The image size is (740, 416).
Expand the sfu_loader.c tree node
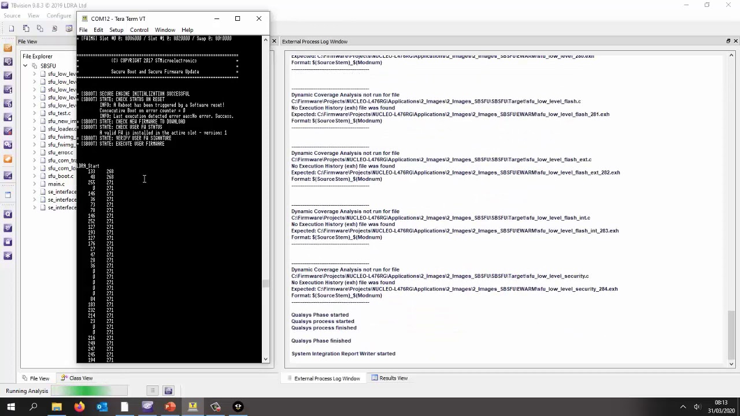pyautogui.click(x=34, y=129)
